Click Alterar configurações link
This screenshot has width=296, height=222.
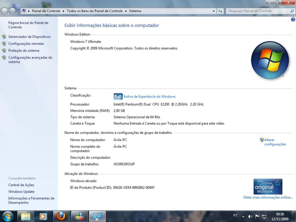pyautogui.click(x=275, y=142)
